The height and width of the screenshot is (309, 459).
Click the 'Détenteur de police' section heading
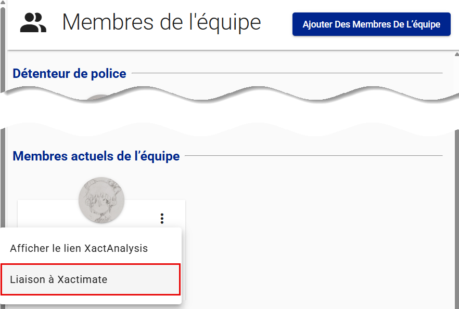tap(69, 74)
